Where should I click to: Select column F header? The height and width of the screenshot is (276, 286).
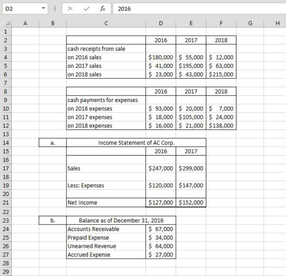click(221, 23)
